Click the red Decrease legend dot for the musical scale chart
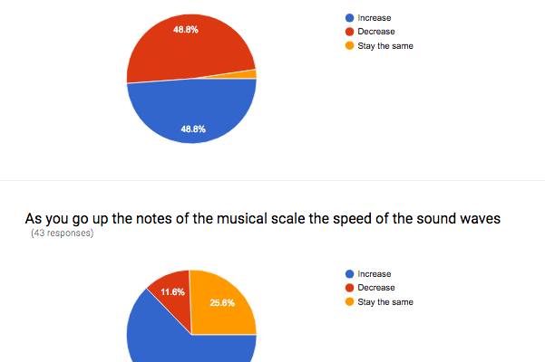 (x=349, y=288)
